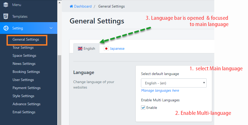Select Email Settings in sidebar

coord(24,112)
